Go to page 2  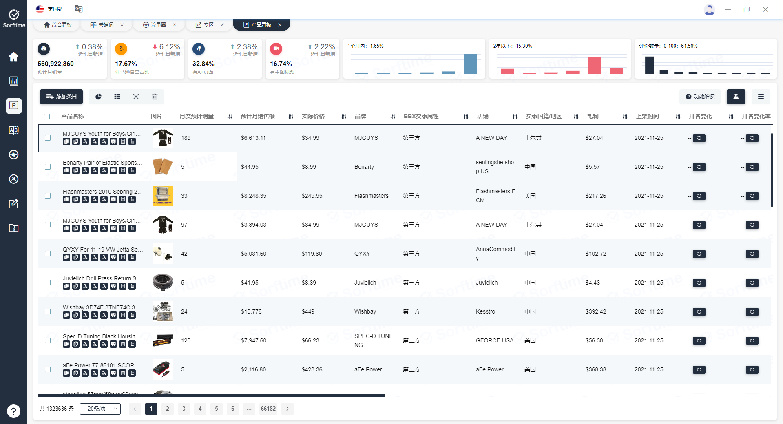[x=167, y=409]
